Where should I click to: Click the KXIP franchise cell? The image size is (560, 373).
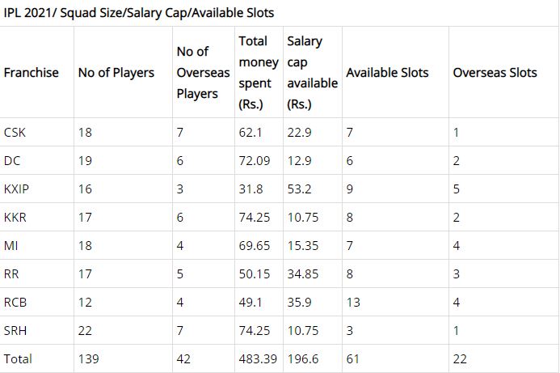pyautogui.click(x=16, y=189)
